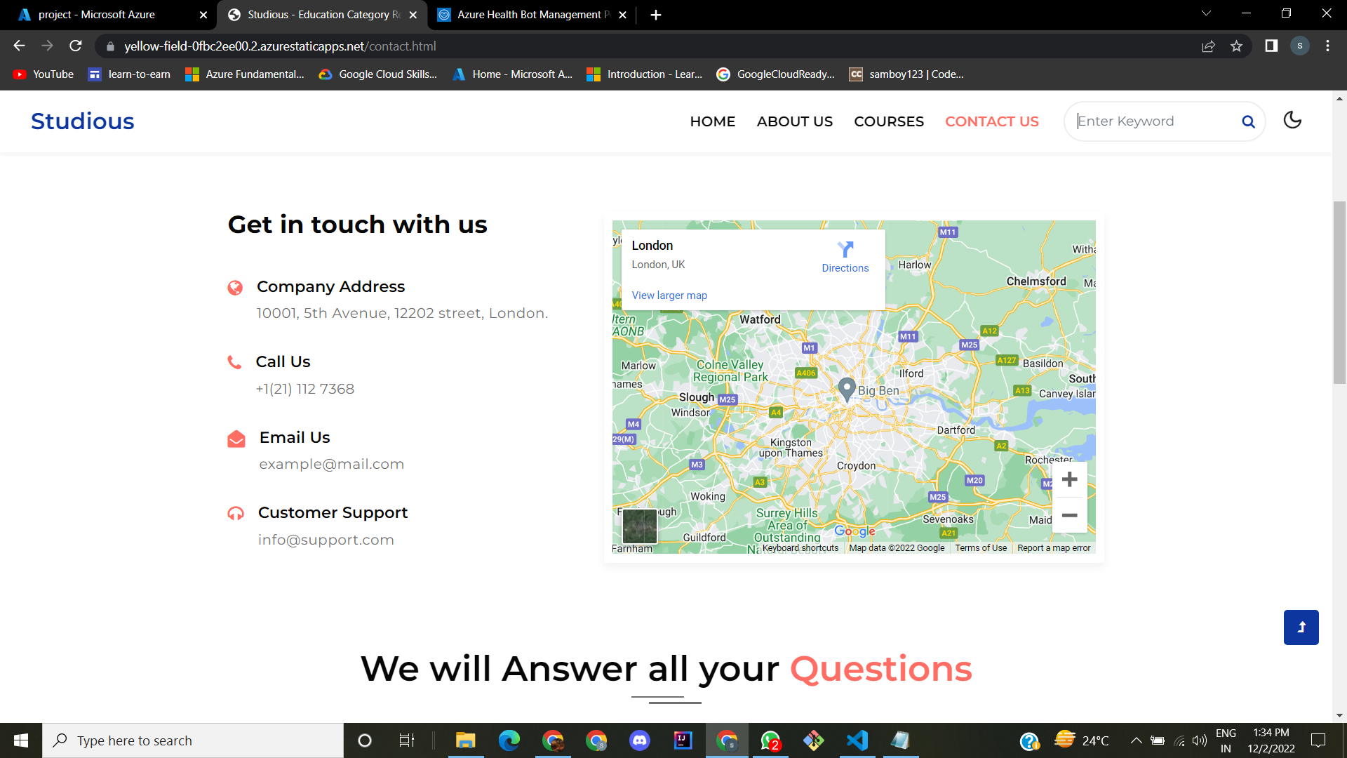Open WhatsApp from the taskbar
Viewport: 1347px width, 758px height.
point(770,740)
